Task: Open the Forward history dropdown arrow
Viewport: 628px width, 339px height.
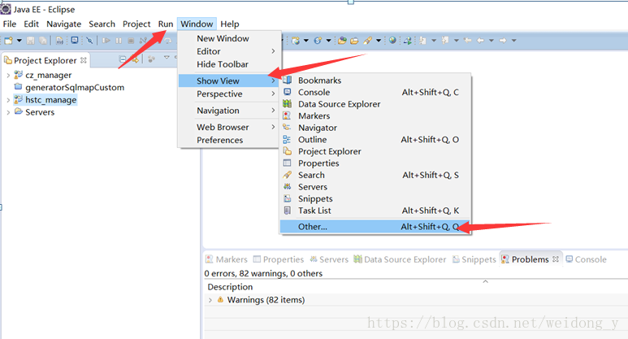Action: coord(513,41)
